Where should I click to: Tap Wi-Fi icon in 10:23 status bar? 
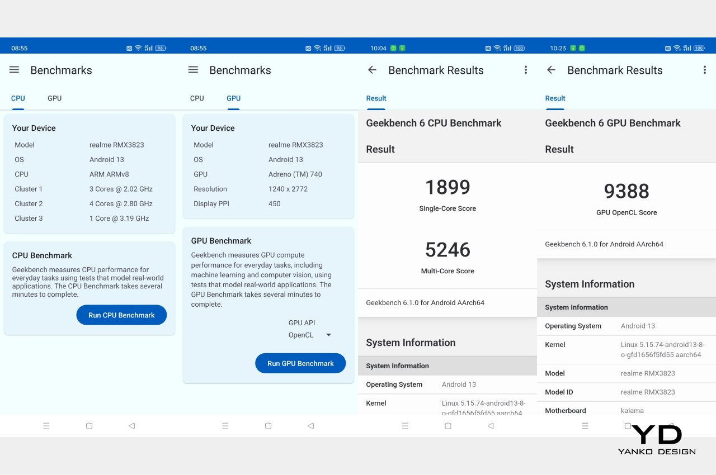coord(676,49)
